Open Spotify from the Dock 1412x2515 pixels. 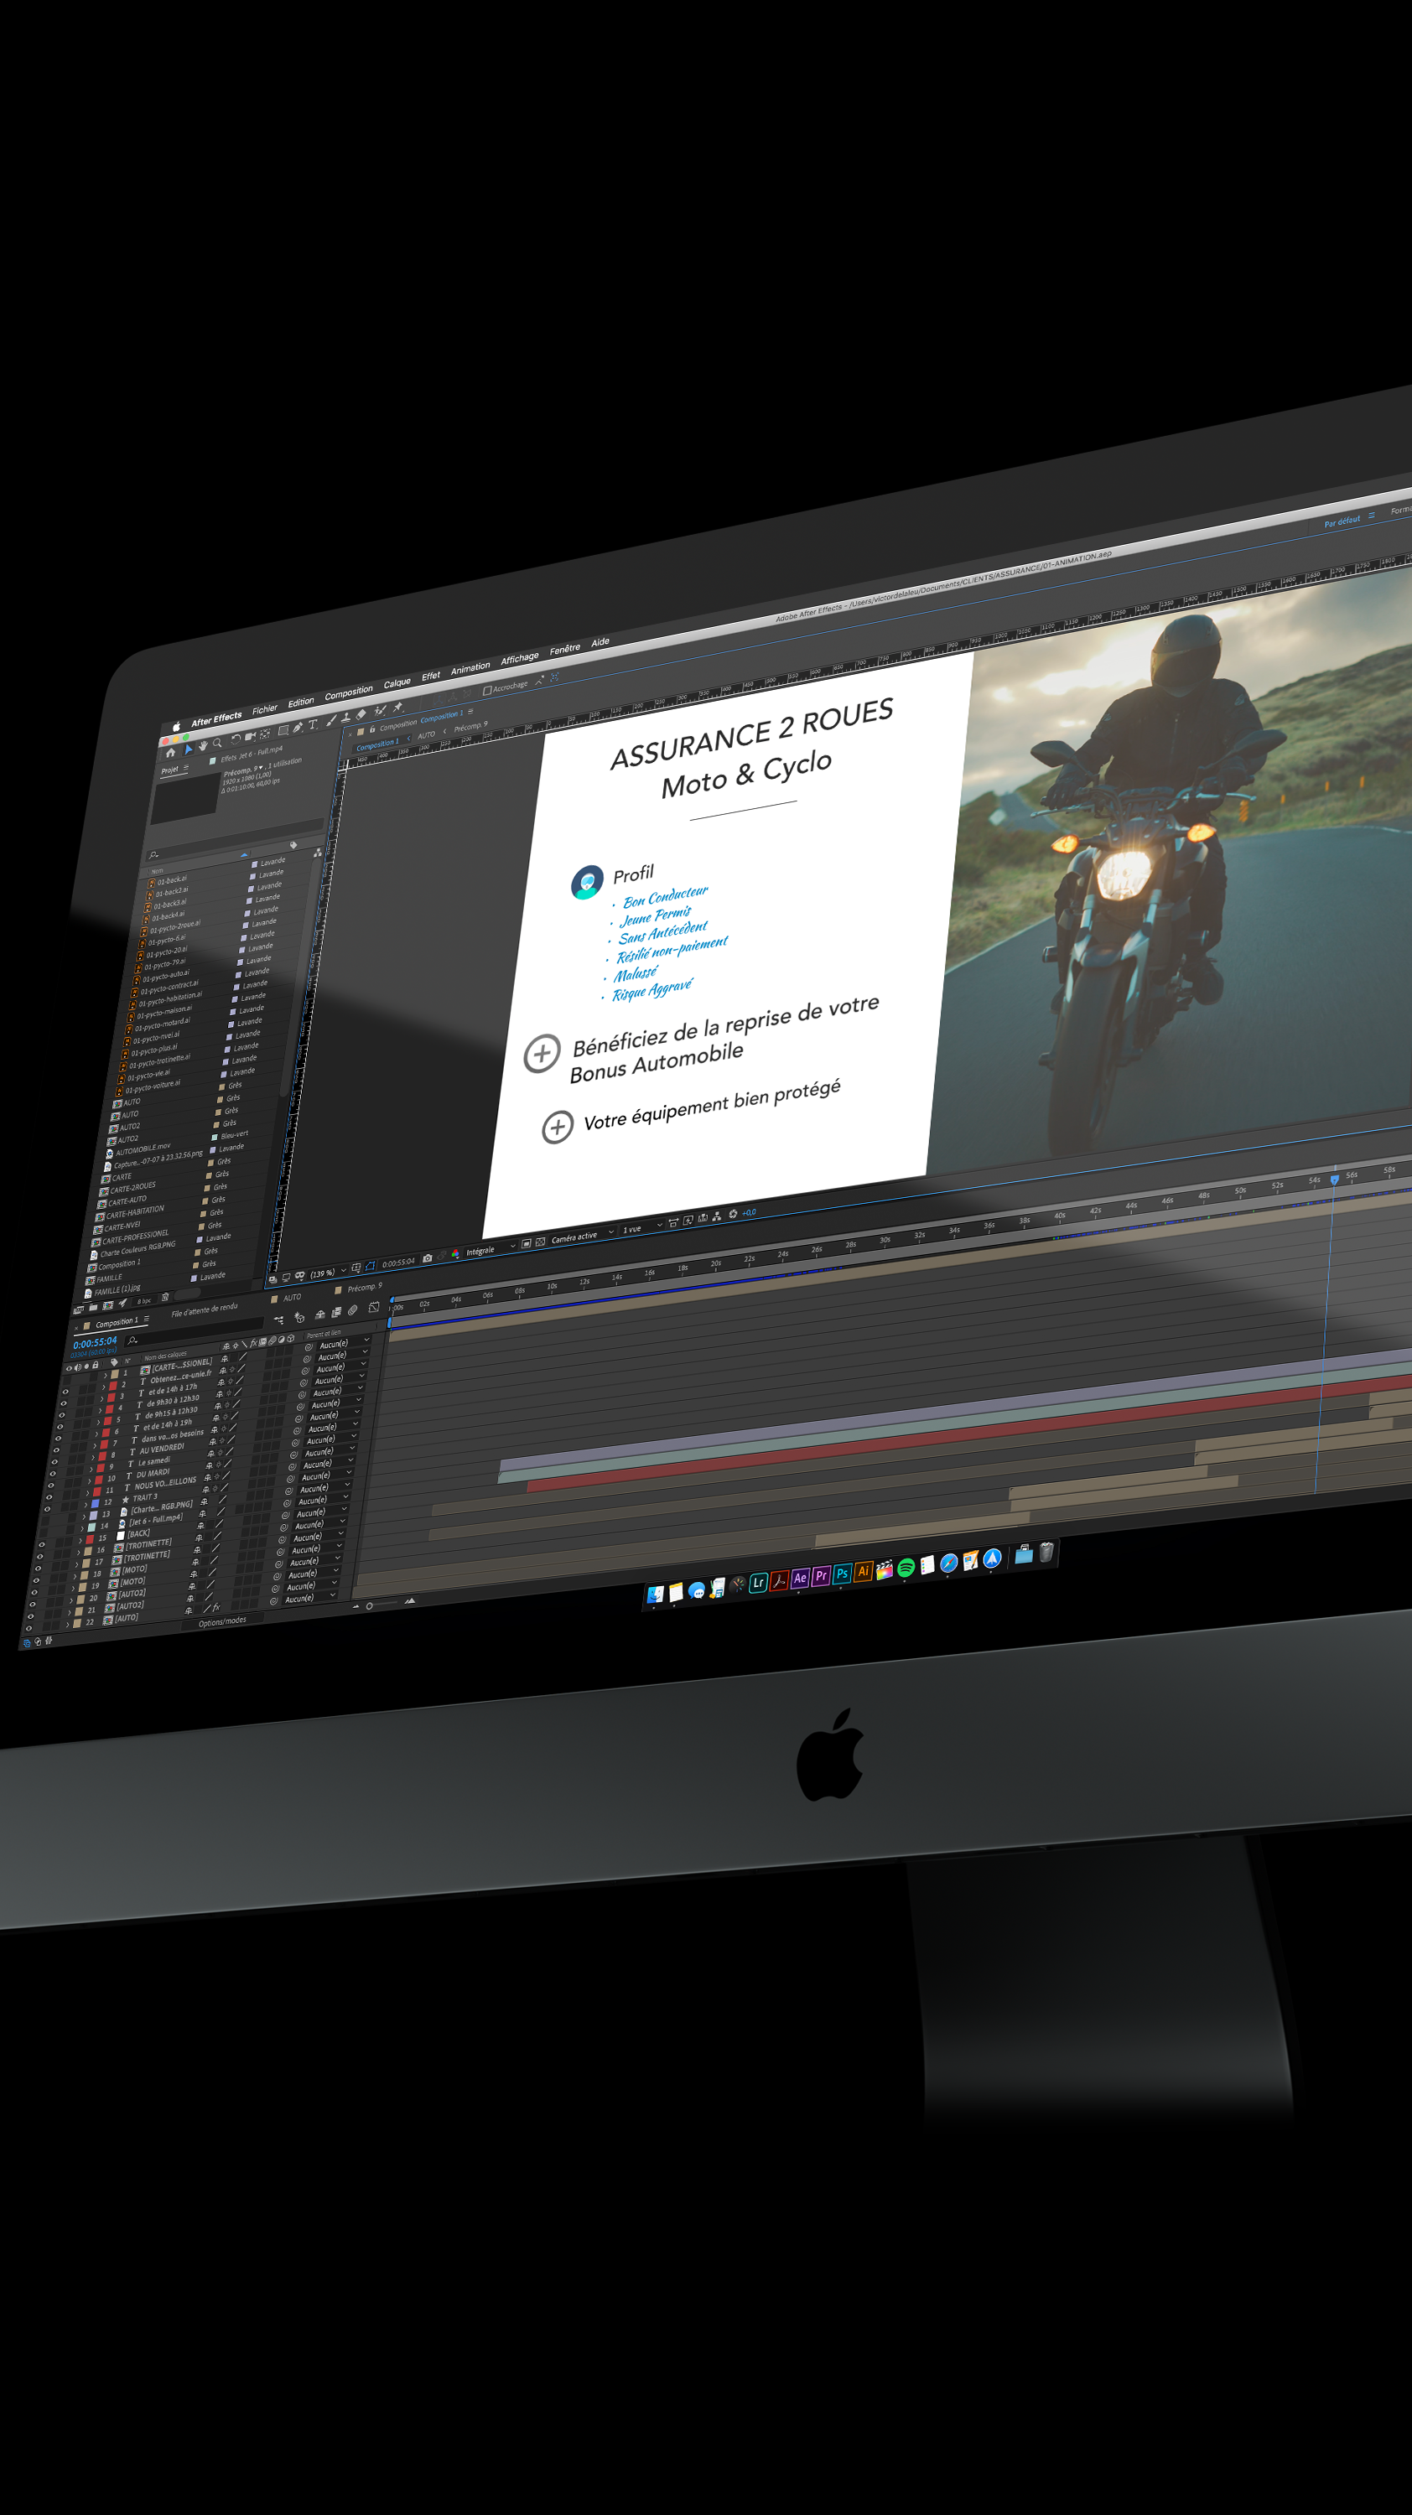(906, 1567)
